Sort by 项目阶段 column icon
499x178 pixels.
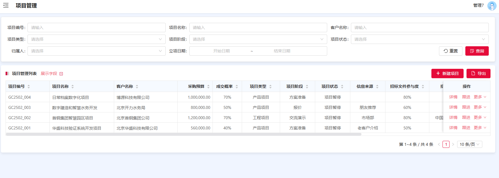[x=307, y=87]
